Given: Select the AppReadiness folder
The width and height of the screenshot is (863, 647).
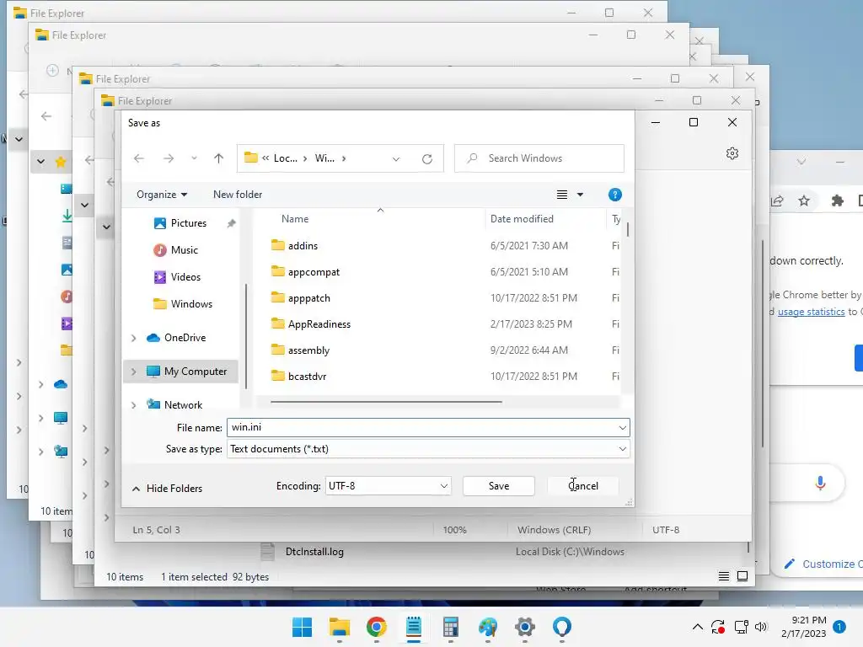Looking at the screenshot, I should click(319, 324).
